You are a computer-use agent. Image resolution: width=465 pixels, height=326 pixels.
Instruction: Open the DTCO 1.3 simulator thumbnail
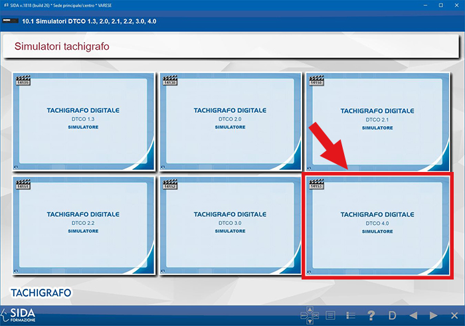click(x=84, y=119)
